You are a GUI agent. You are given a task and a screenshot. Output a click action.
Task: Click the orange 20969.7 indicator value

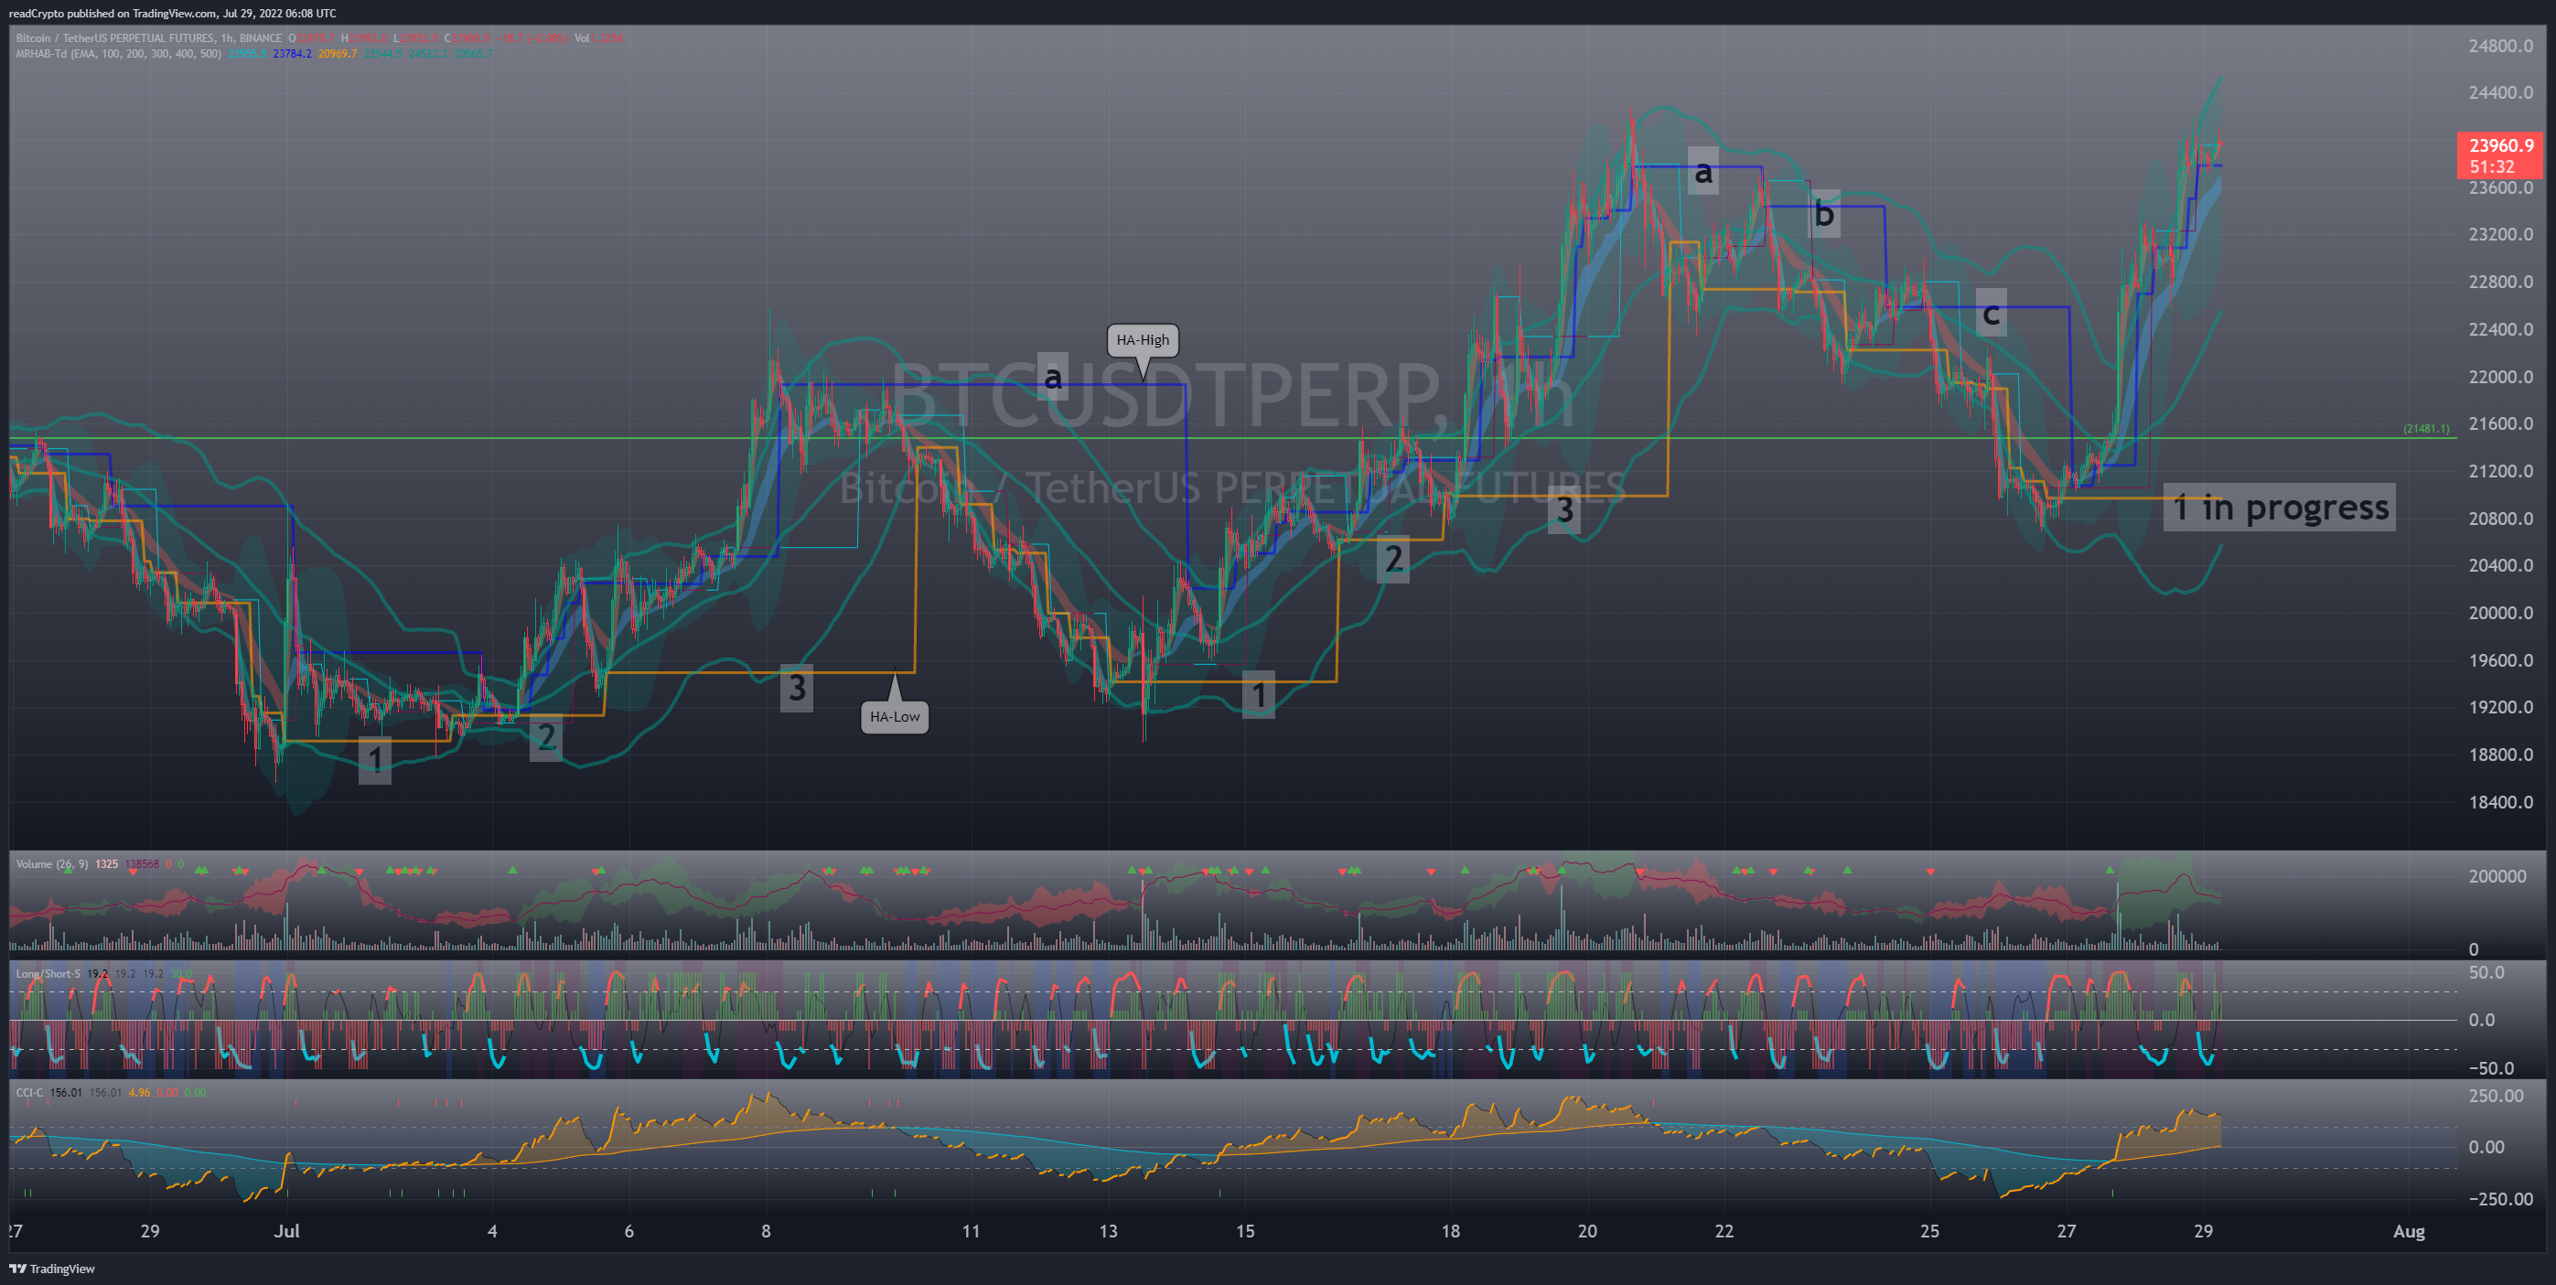click(338, 54)
